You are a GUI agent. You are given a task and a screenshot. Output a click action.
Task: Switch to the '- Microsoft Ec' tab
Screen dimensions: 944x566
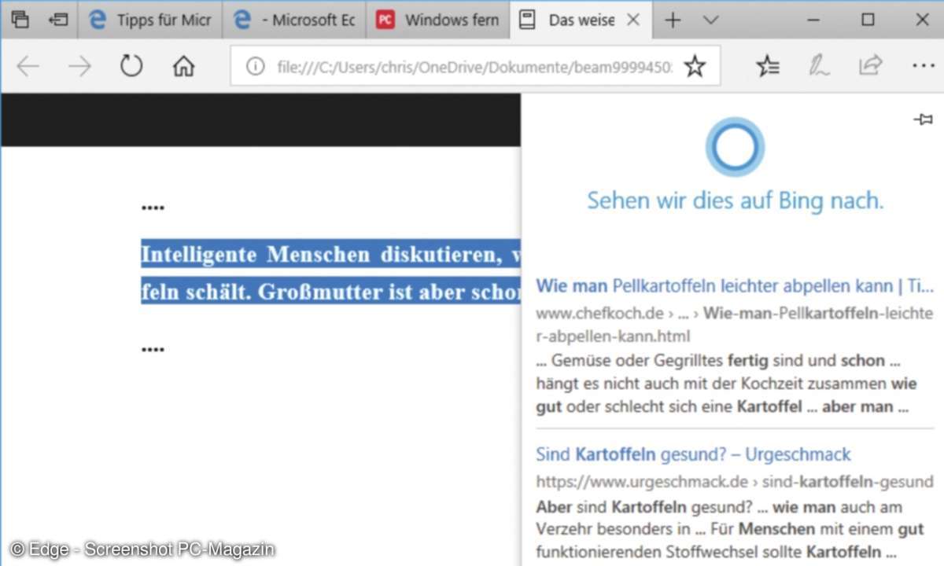pyautogui.click(x=294, y=20)
